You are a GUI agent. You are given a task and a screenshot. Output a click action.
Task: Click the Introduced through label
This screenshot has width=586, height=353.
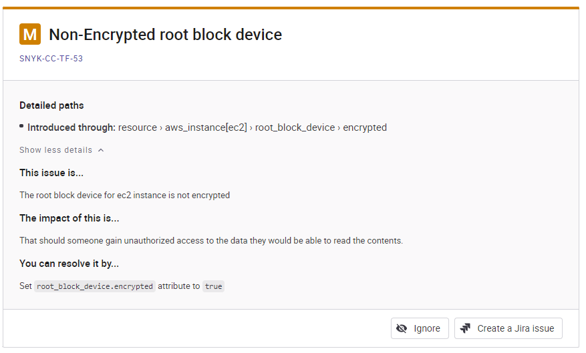(x=71, y=127)
